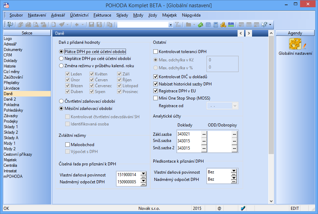Open the Mzdy menu
Screen dimensions: 318x214
138,15
